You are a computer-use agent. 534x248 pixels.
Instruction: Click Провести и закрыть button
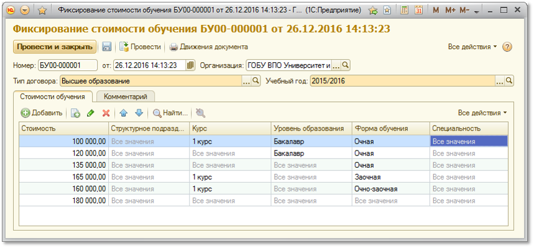pyautogui.click(x=55, y=47)
